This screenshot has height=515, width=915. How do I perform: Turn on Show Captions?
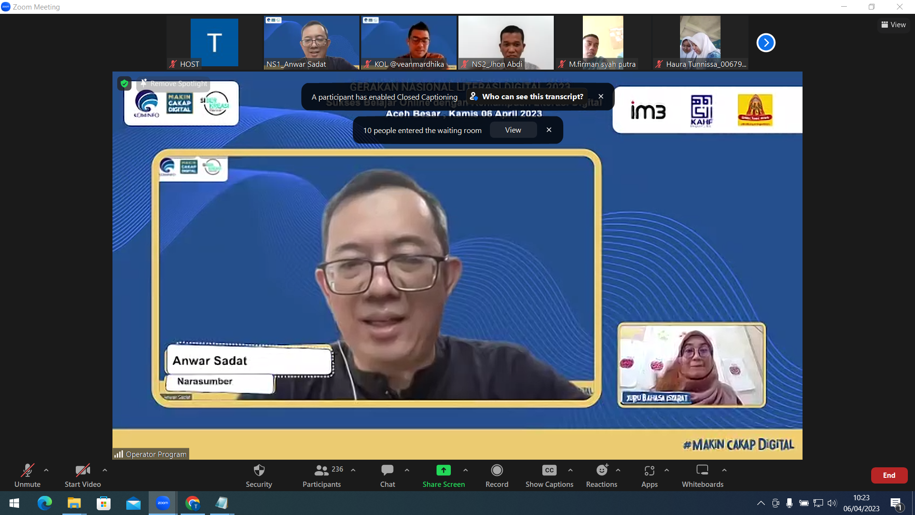[x=549, y=475]
